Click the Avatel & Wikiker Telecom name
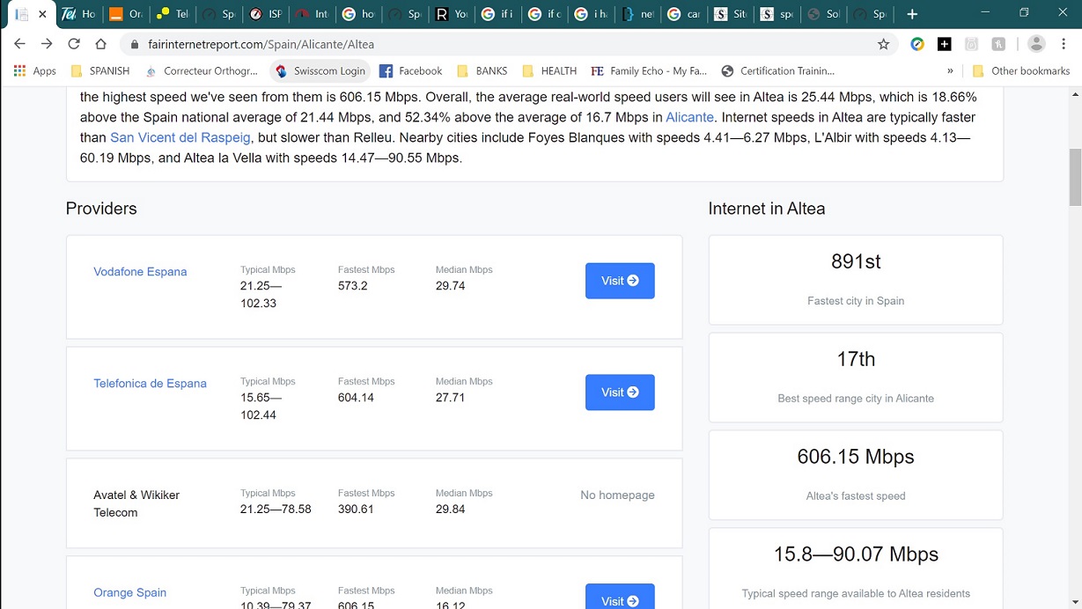 [136, 503]
